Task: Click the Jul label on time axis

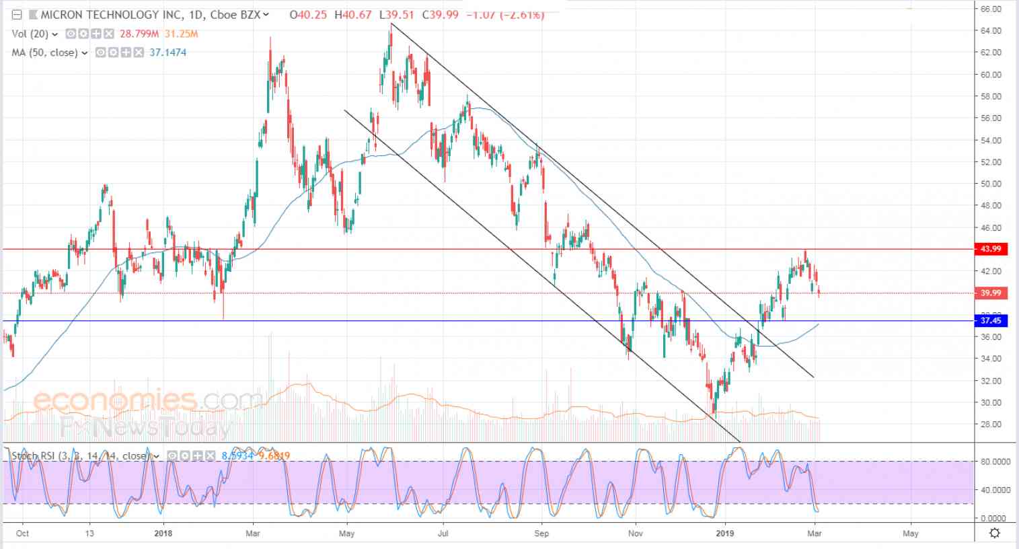Action: pos(443,534)
